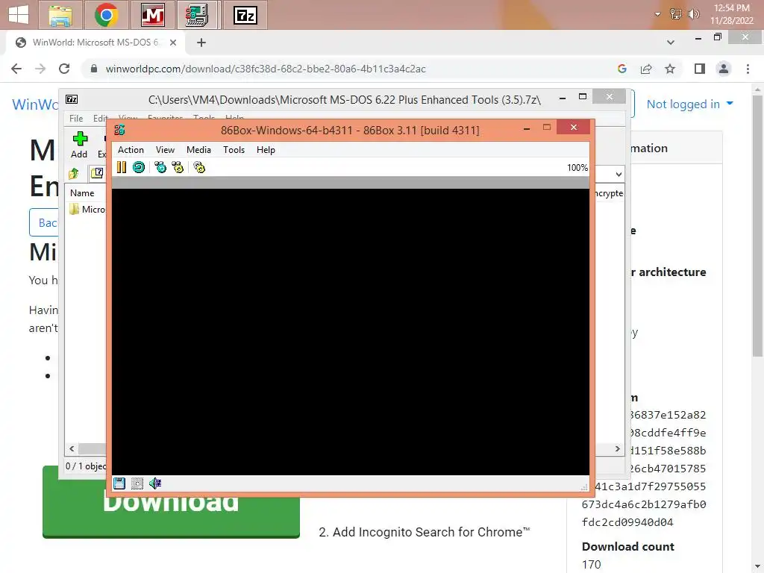Viewport: 764px width, 573px height.
Task: Click right arrow of 7-Zip horizontal scrollbar
Action: point(617,448)
